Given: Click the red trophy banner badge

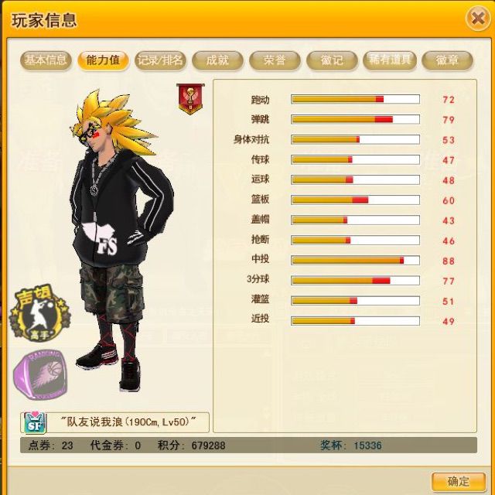Looking at the screenshot, I should (x=190, y=99).
